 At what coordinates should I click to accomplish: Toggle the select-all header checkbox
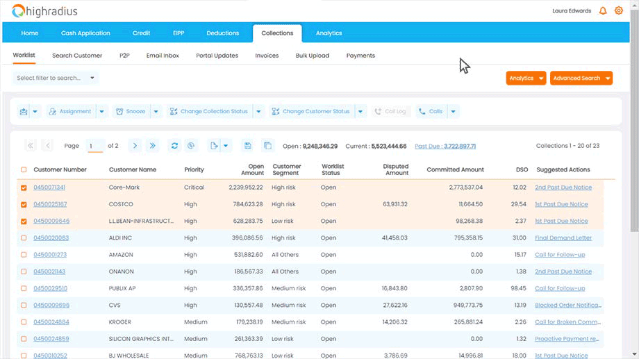(24, 169)
